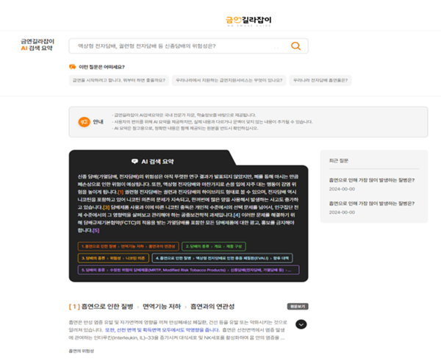This screenshot has width=441, height=361.
Task: Click citation marker [1] in the summary
Action: tap(120, 192)
